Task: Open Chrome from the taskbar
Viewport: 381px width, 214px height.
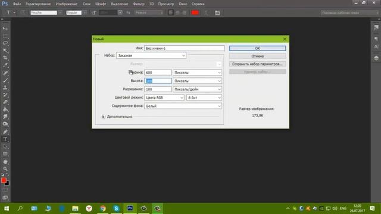Action: click(103, 209)
